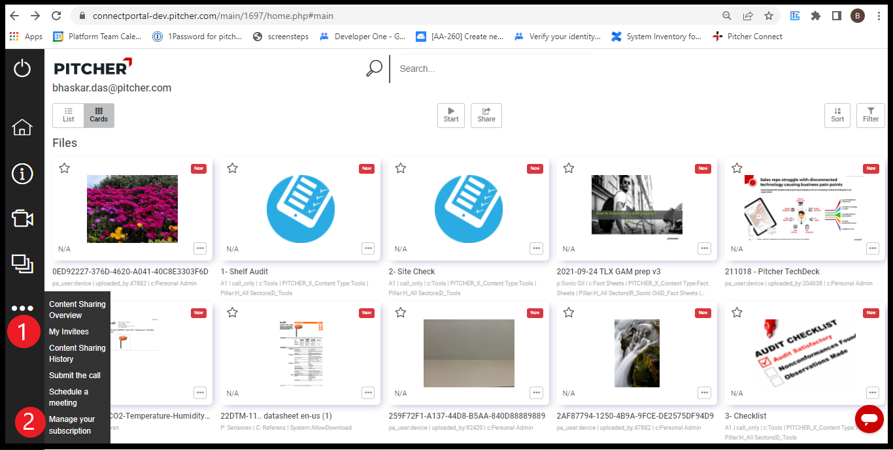Open Sort options

point(837,115)
